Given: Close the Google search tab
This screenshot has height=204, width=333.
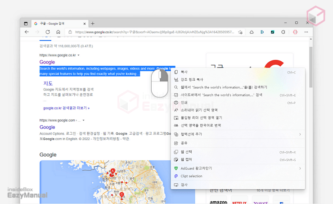Looking at the screenshot, I should 85,23.
